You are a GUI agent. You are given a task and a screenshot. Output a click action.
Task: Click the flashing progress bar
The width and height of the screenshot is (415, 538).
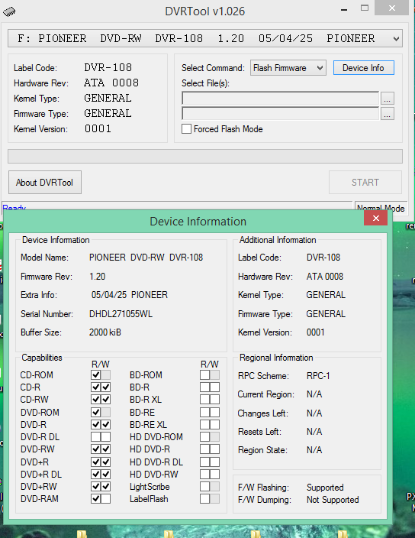(205, 156)
